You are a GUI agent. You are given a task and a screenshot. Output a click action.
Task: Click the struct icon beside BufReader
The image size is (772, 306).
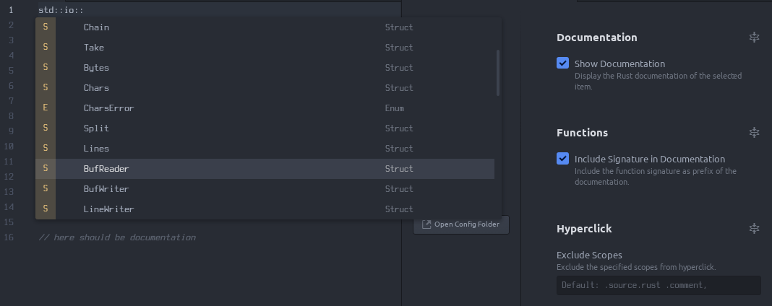(46, 169)
